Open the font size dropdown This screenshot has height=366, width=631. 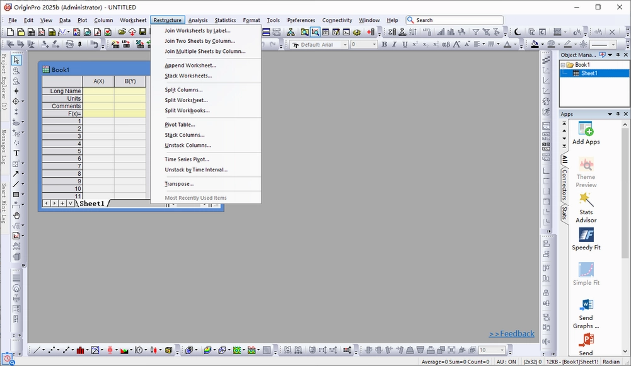364,45
